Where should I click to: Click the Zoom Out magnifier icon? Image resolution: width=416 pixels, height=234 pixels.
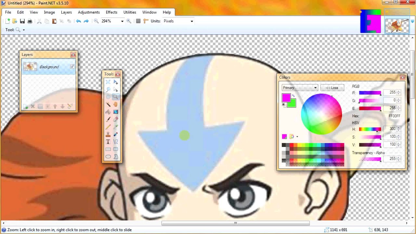96,21
